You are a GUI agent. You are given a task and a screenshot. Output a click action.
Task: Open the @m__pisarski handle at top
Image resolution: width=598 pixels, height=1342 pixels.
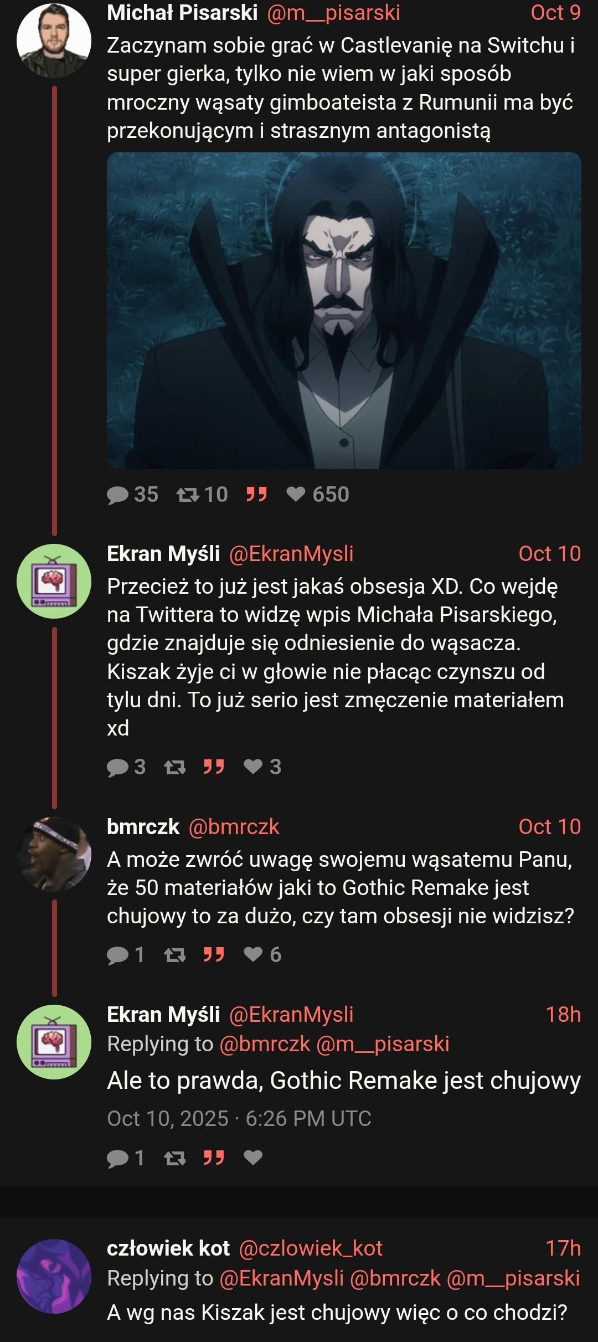point(333,13)
